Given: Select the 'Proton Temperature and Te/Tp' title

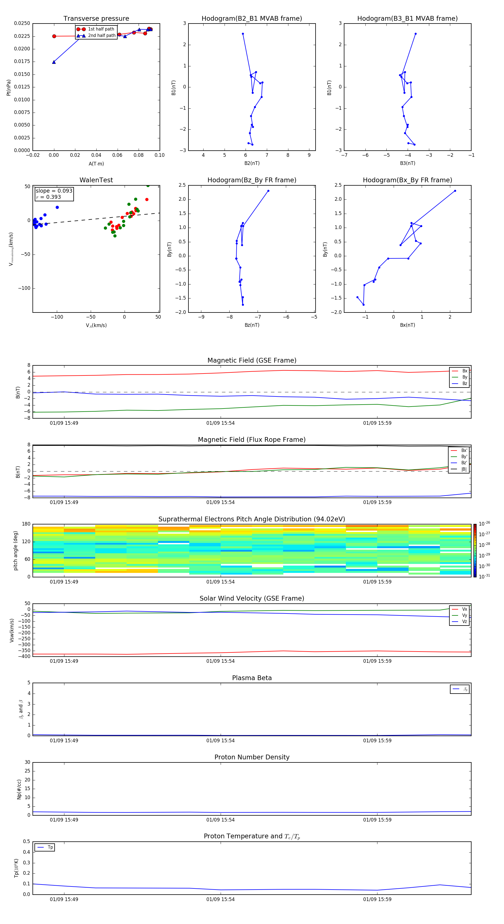Looking at the screenshot, I should click(252, 836).
